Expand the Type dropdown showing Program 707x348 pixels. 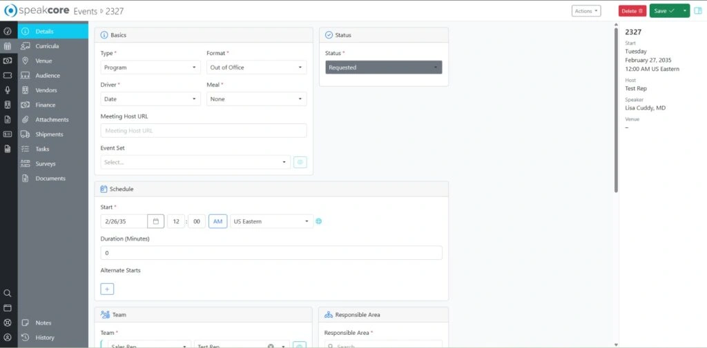[x=151, y=68]
